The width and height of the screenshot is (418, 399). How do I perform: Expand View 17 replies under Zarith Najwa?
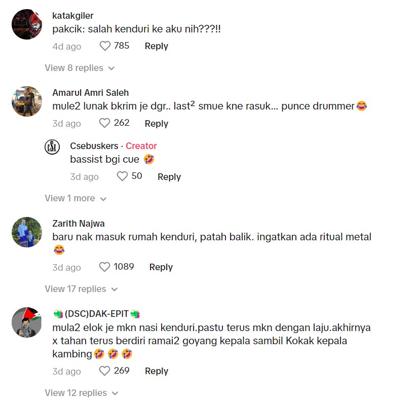pyautogui.click(x=81, y=289)
